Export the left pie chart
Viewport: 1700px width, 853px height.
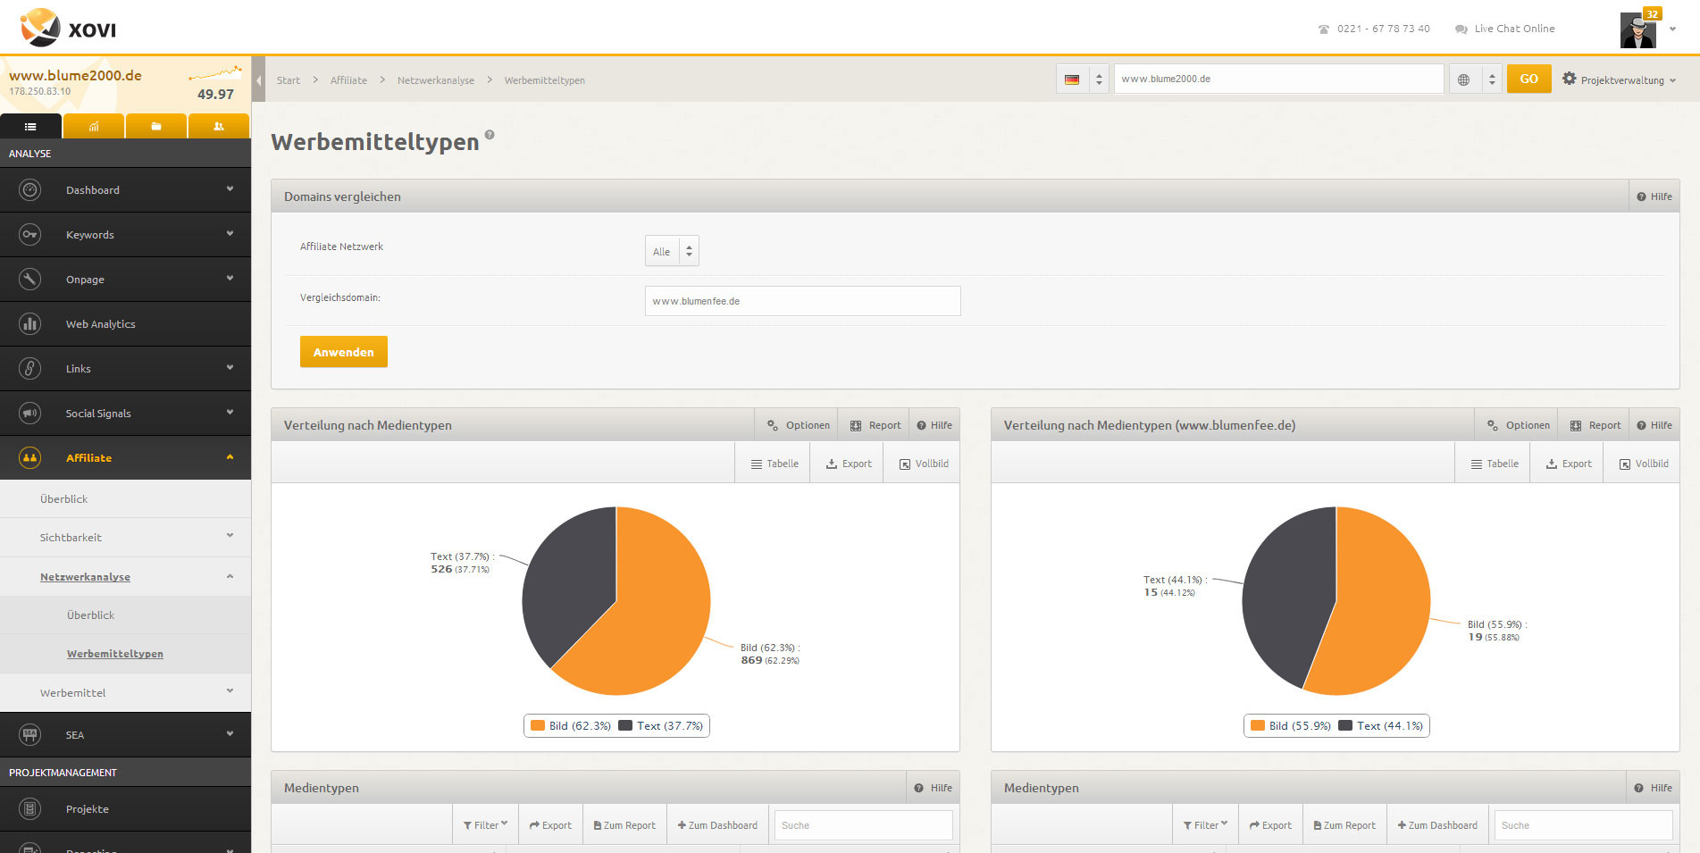point(848,464)
